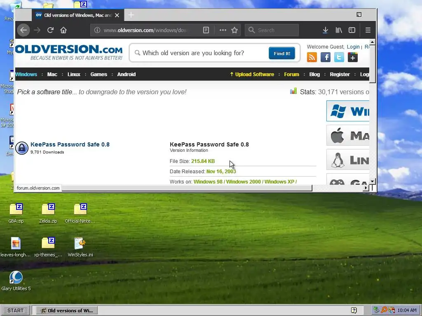
Task: Open the Firefox hamburger menu
Action: [x=368, y=30]
